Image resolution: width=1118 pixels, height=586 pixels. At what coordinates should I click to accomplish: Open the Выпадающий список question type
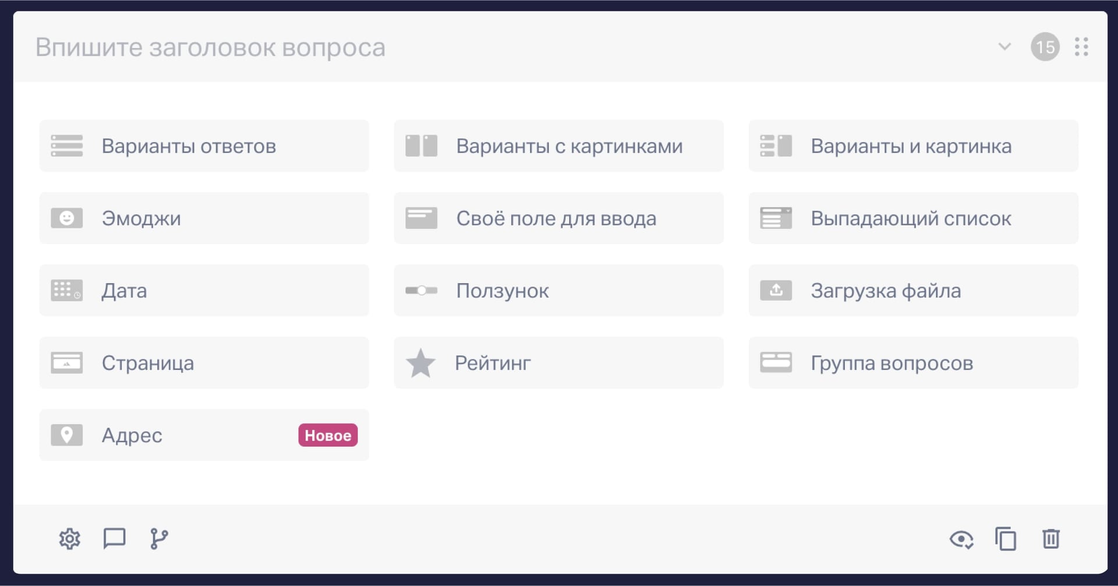913,218
